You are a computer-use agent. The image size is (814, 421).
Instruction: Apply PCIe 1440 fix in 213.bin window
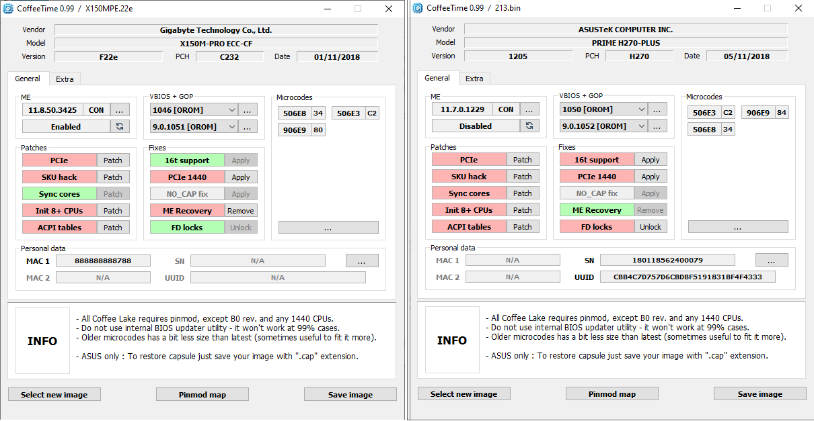[651, 177]
